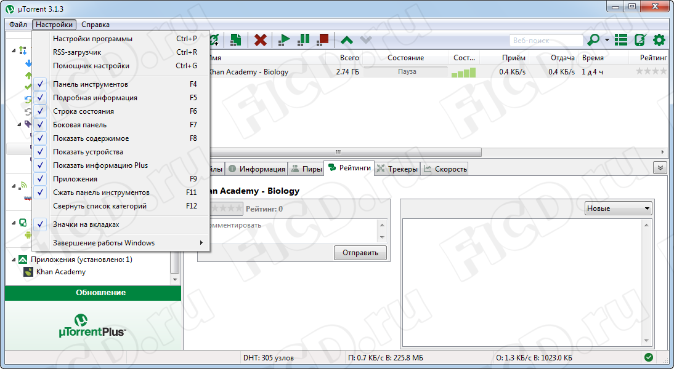Click the list view icon in toolbar
The width and height of the screenshot is (674, 369).
click(620, 41)
